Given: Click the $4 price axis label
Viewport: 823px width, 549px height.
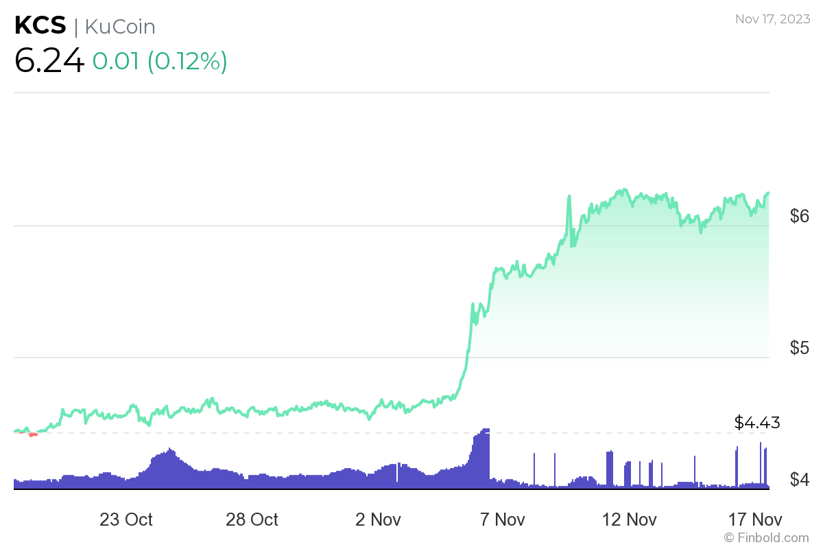Looking at the screenshot, I should 800,479.
